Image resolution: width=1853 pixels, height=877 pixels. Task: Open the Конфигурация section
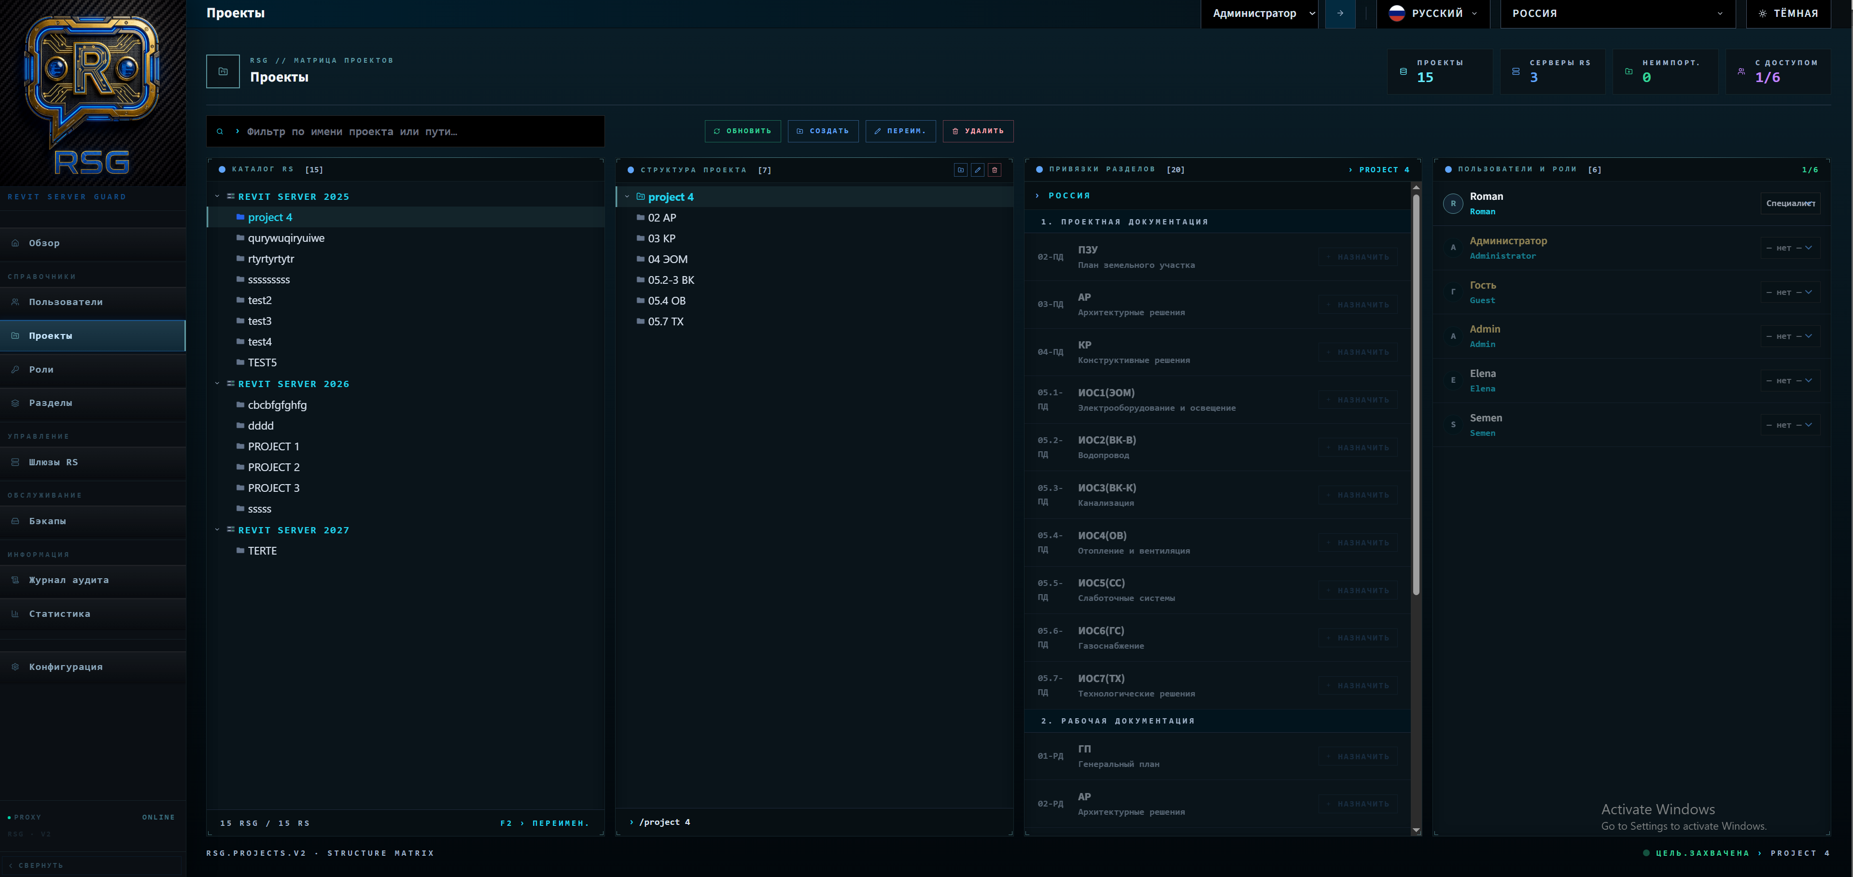click(x=66, y=667)
